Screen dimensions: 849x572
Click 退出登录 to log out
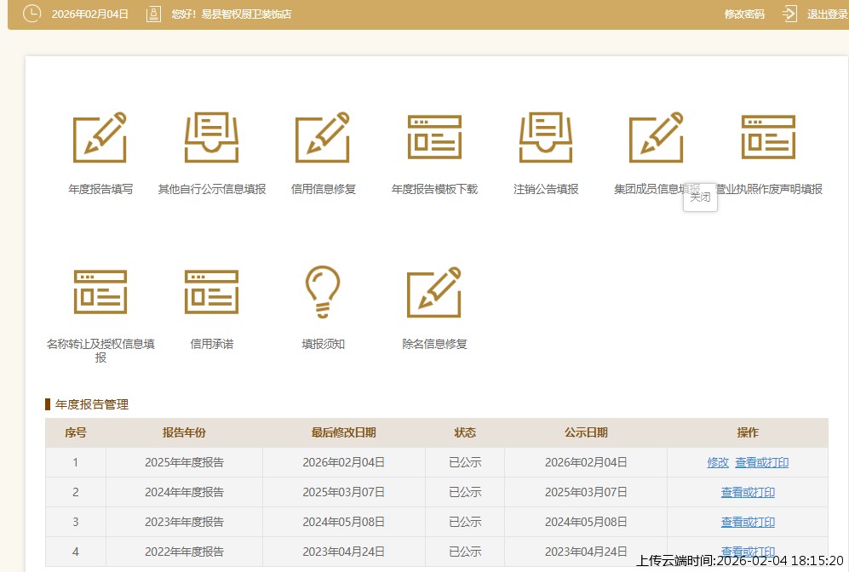click(827, 14)
